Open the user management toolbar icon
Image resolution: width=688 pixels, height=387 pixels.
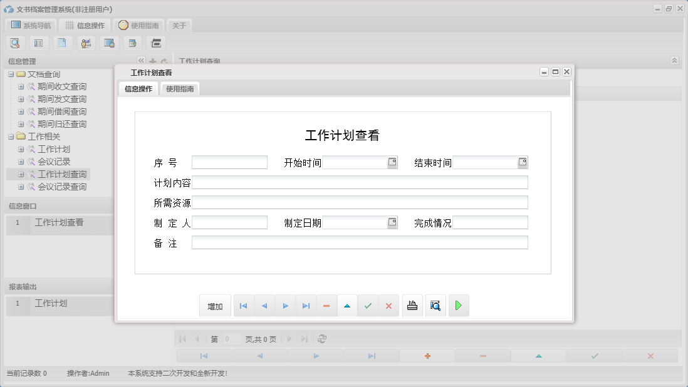86,43
